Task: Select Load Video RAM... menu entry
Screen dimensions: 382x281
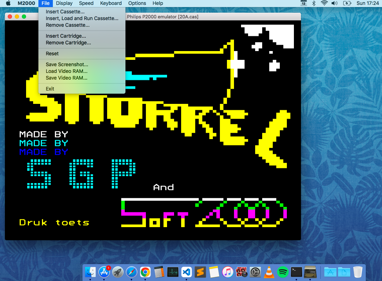Action: click(82, 71)
